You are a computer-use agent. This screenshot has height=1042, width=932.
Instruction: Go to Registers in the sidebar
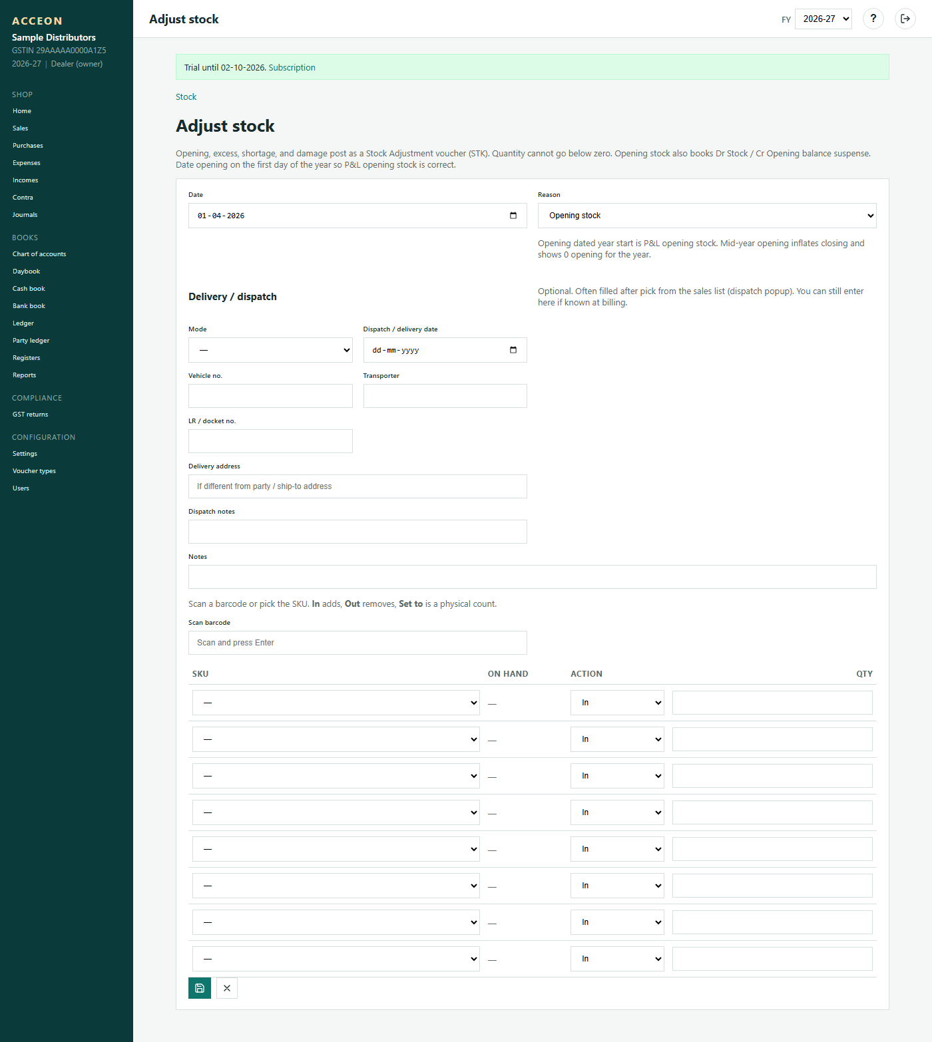[27, 358]
